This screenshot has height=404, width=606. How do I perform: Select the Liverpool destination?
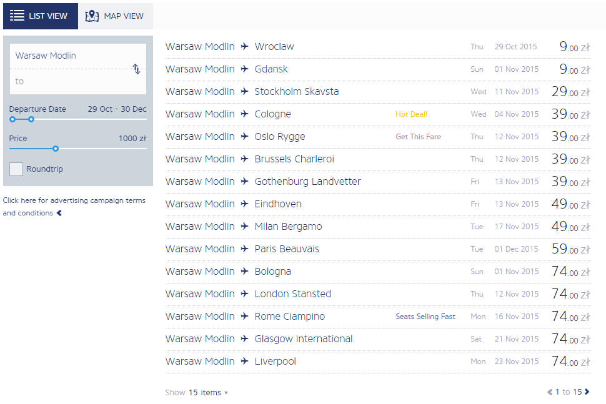(275, 362)
